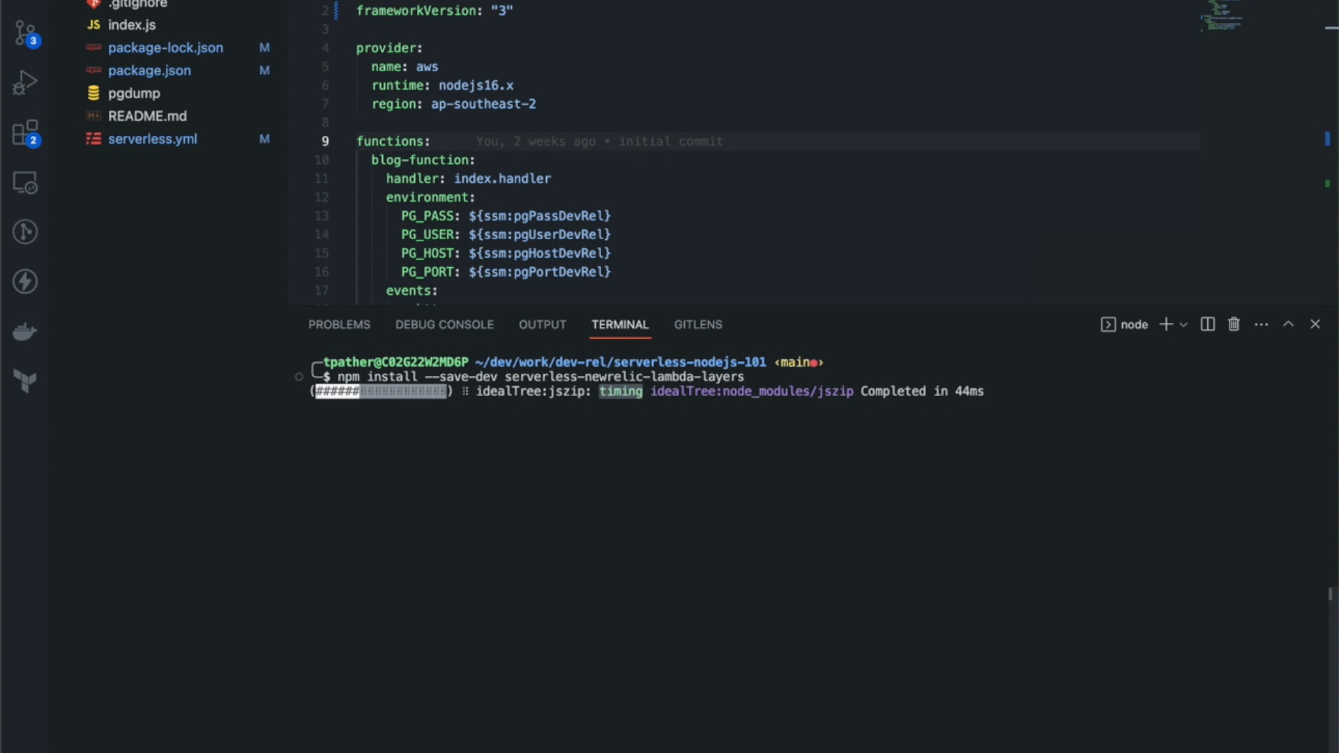Click the PG_USER environment variable line
The width and height of the screenshot is (1339, 753).
(506, 235)
